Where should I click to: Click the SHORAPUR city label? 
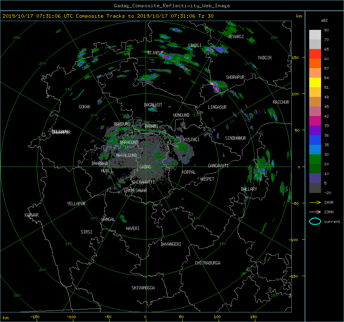click(235, 77)
